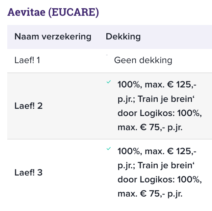Click the word Logikos in the Laef! 3 row
Screen dimensions: 212x211
(157, 180)
